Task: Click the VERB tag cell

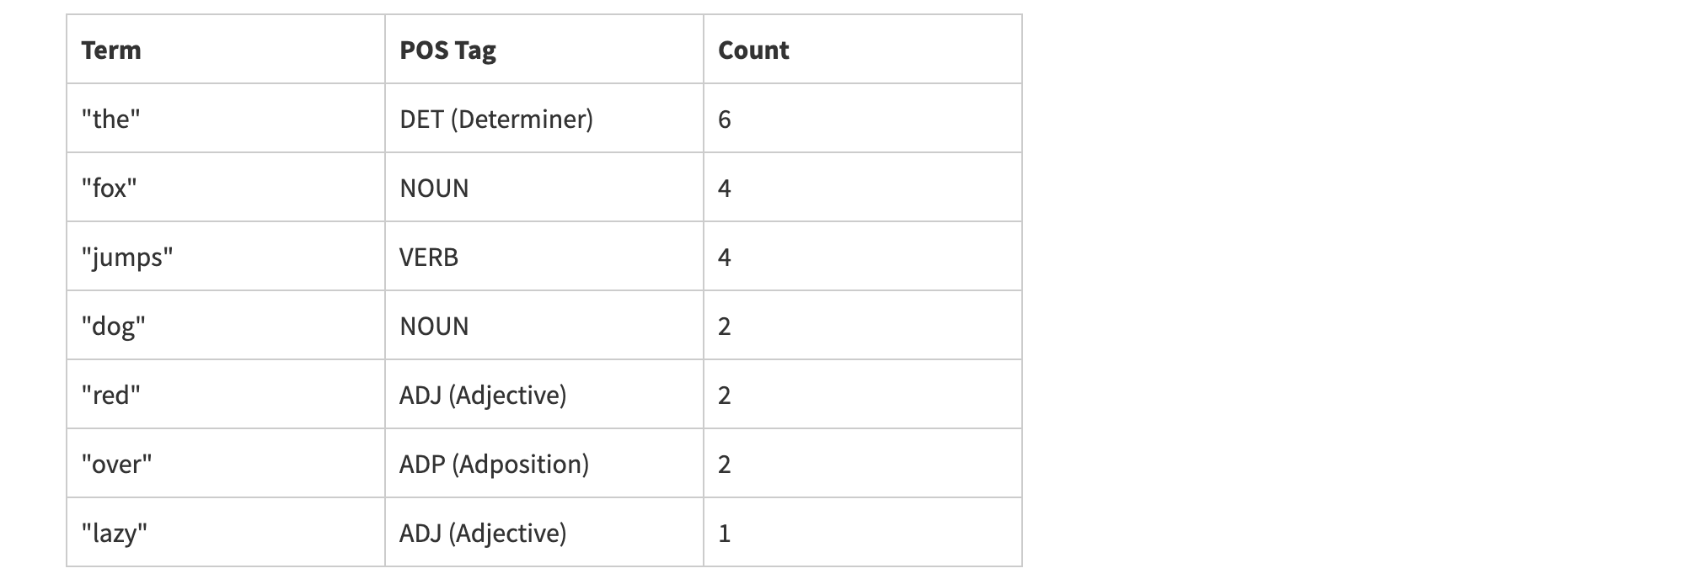Action: (x=429, y=258)
